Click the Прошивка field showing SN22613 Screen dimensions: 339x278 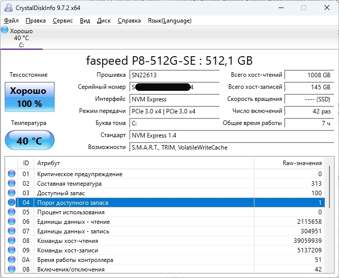click(166, 75)
